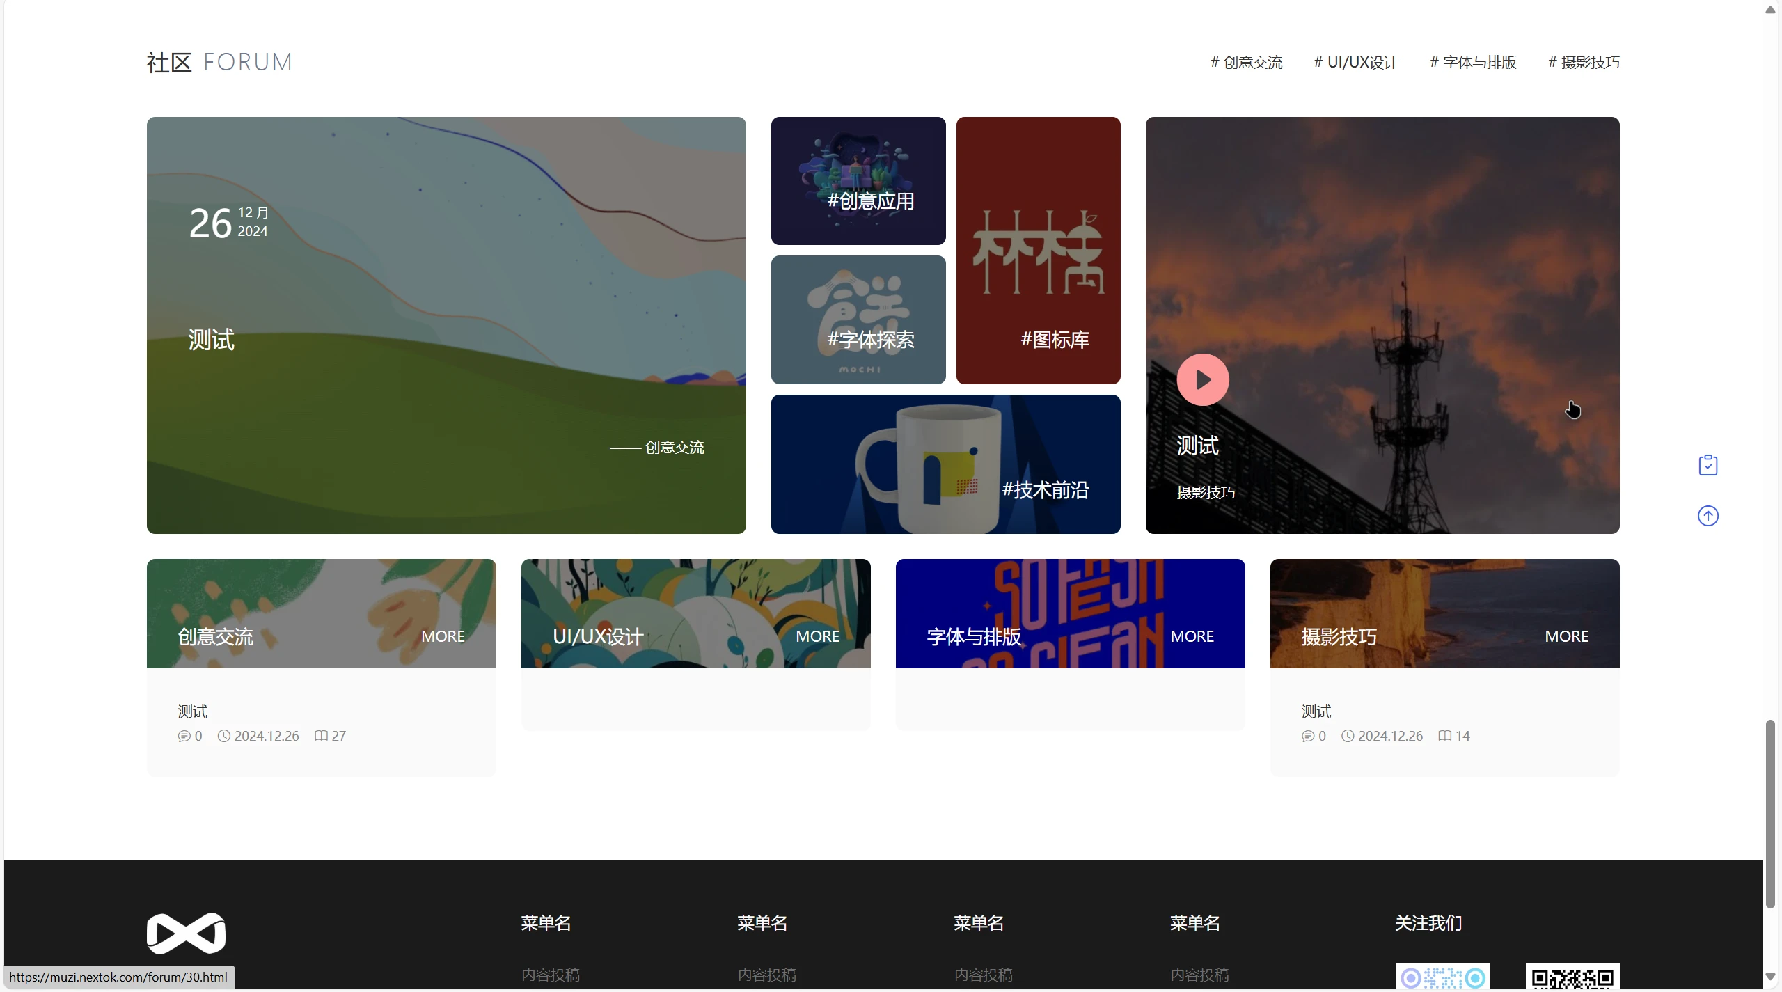Click the comment bubble icon on 摄影技巧 post

[1307, 736]
